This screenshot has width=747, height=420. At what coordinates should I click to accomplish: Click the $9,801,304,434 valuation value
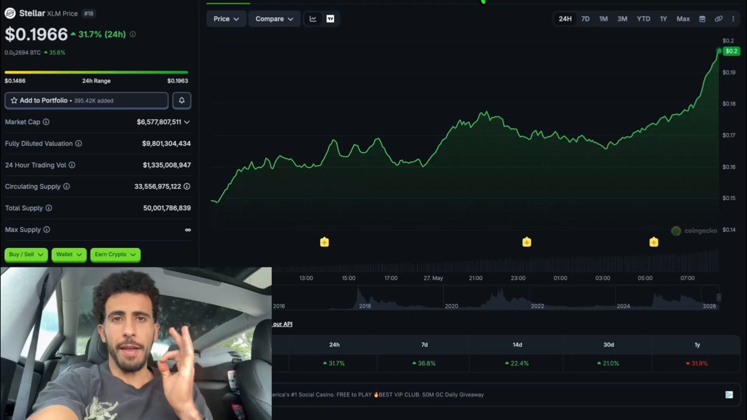166,144
